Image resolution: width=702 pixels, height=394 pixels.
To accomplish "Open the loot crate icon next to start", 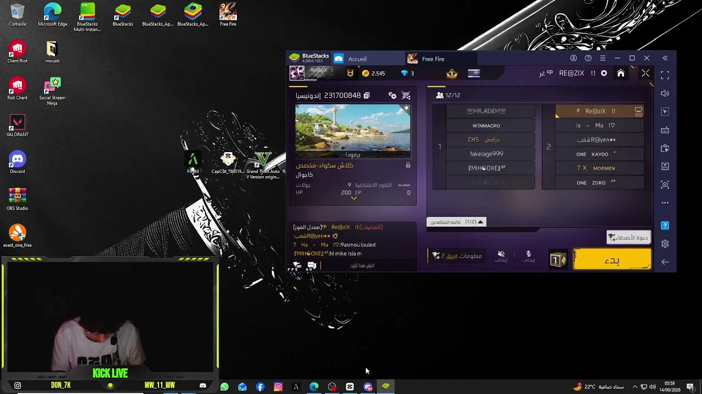I will (x=558, y=260).
